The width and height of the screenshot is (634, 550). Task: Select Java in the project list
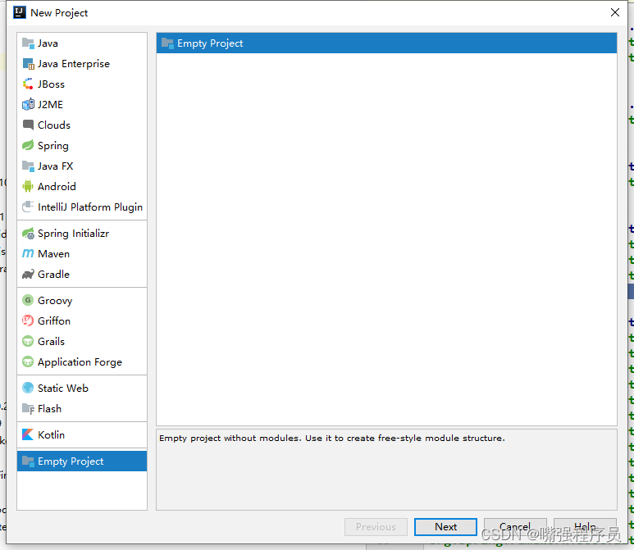(82, 43)
